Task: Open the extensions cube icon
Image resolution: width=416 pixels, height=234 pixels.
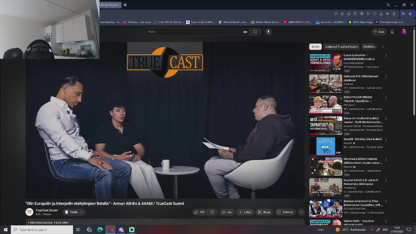Action: [x=410, y=14]
